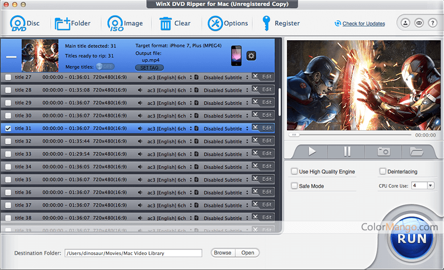Check the Deinterlacing option
This screenshot has width=444, height=270.
[x=383, y=172]
